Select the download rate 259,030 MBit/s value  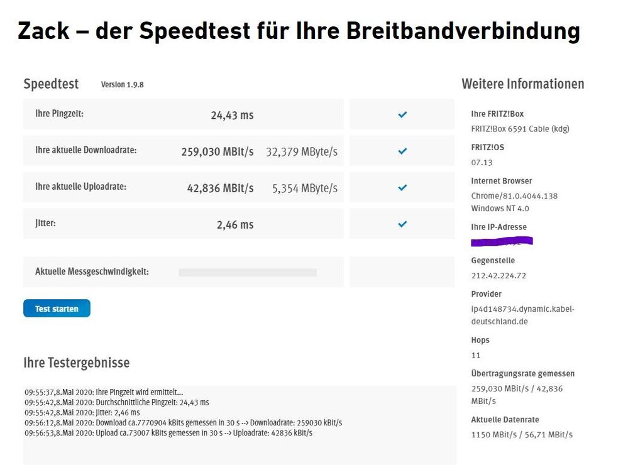coord(218,152)
